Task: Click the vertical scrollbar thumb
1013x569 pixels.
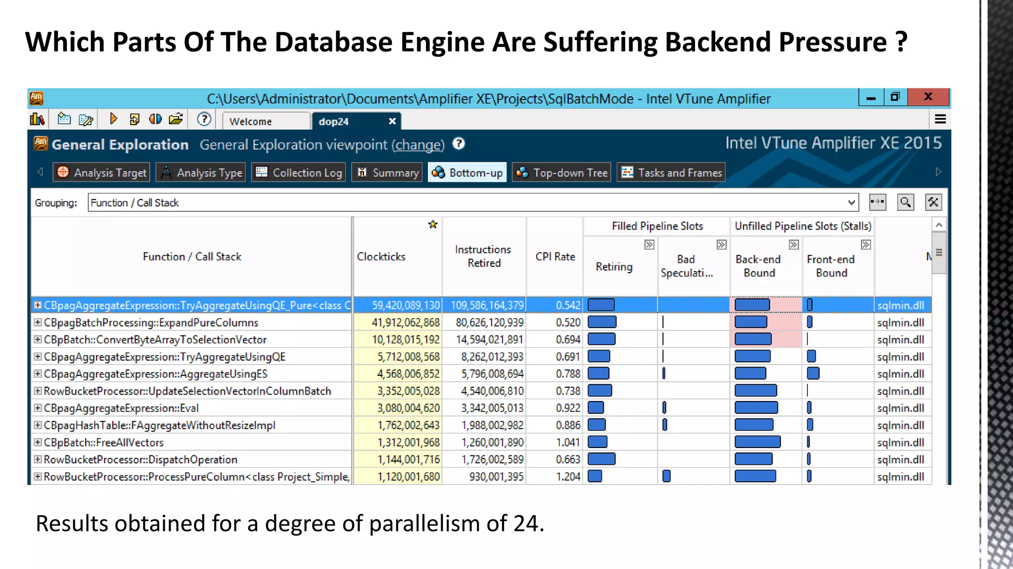Action: [x=939, y=252]
